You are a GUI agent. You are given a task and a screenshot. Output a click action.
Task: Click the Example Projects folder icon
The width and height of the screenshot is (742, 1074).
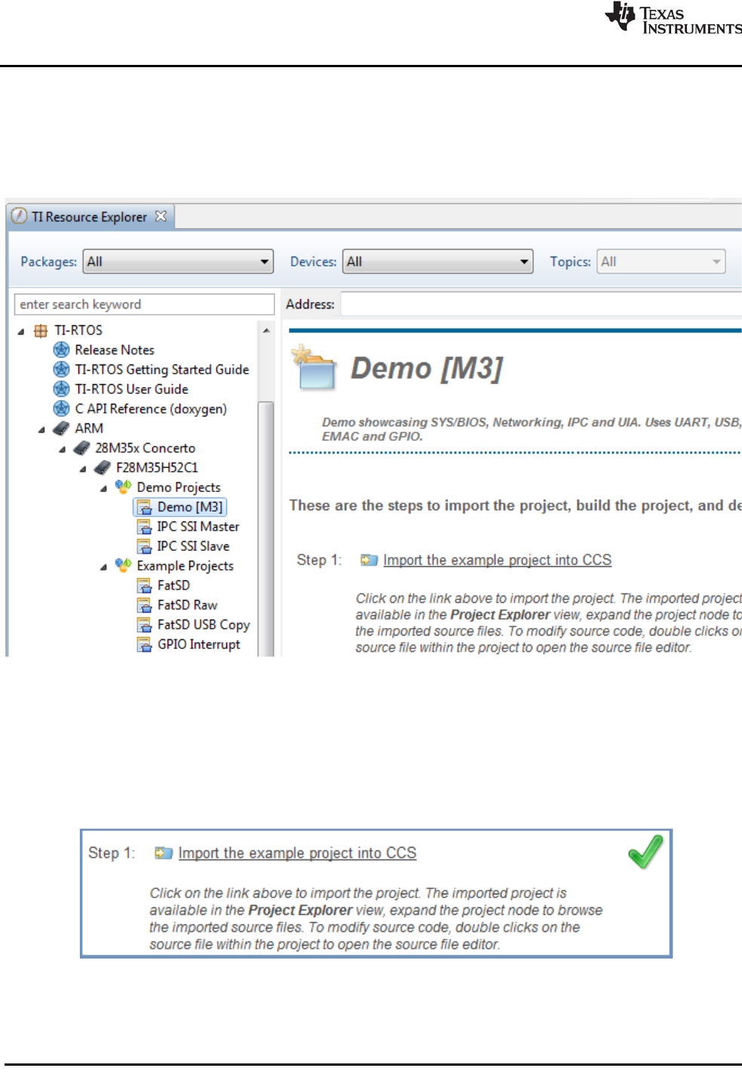[x=123, y=565]
